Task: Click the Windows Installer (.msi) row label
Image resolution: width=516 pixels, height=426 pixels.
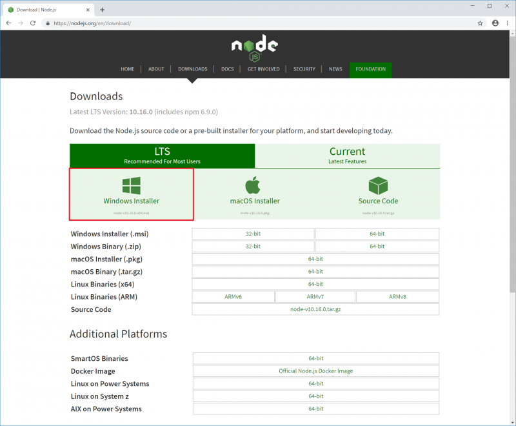Action: tap(110, 234)
